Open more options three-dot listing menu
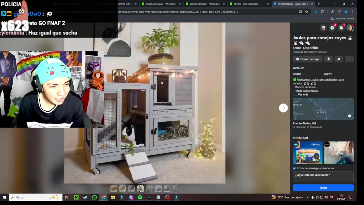The height and width of the screenshot is (205, 364). [349, 59]
